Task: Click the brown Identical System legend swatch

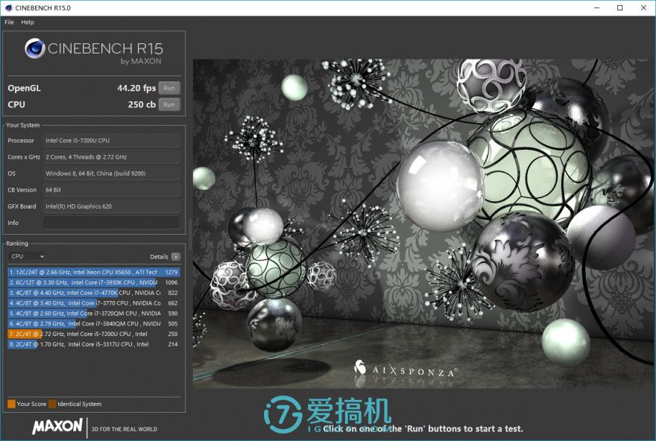Action: (52, 404)
